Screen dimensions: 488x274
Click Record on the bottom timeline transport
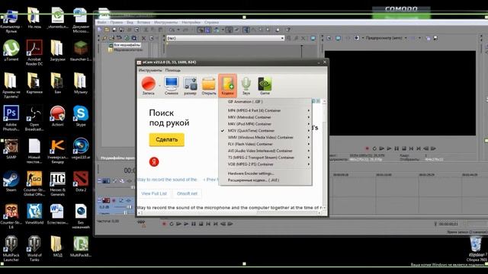pos(164,224)
